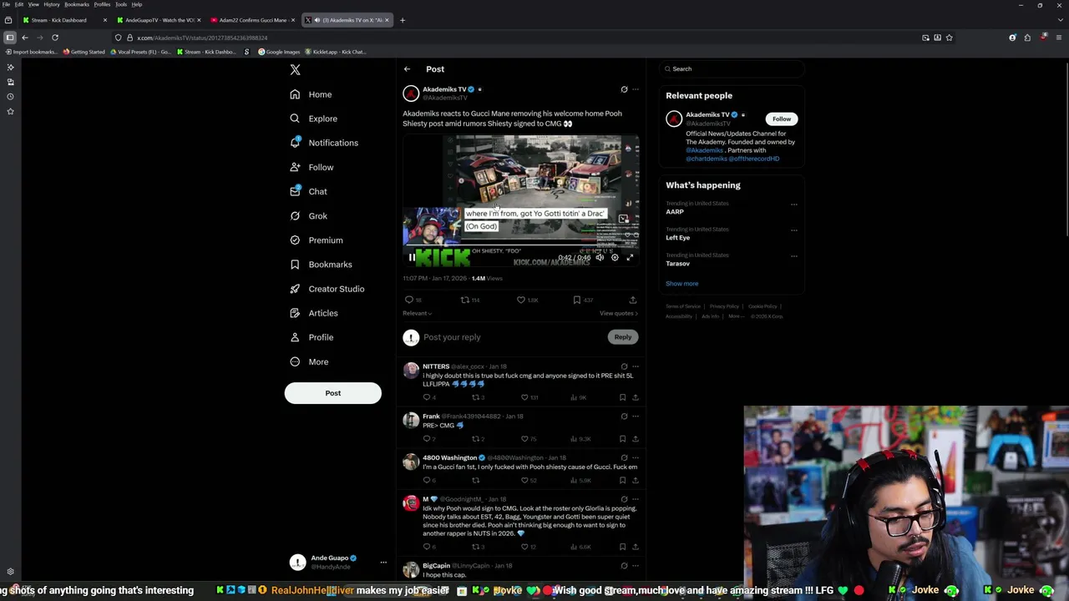Viewport: 1069px width, 601px height.
Task: Switch to Adam22 Confirms Gucci Mane tab
Action: click(252, 20)
